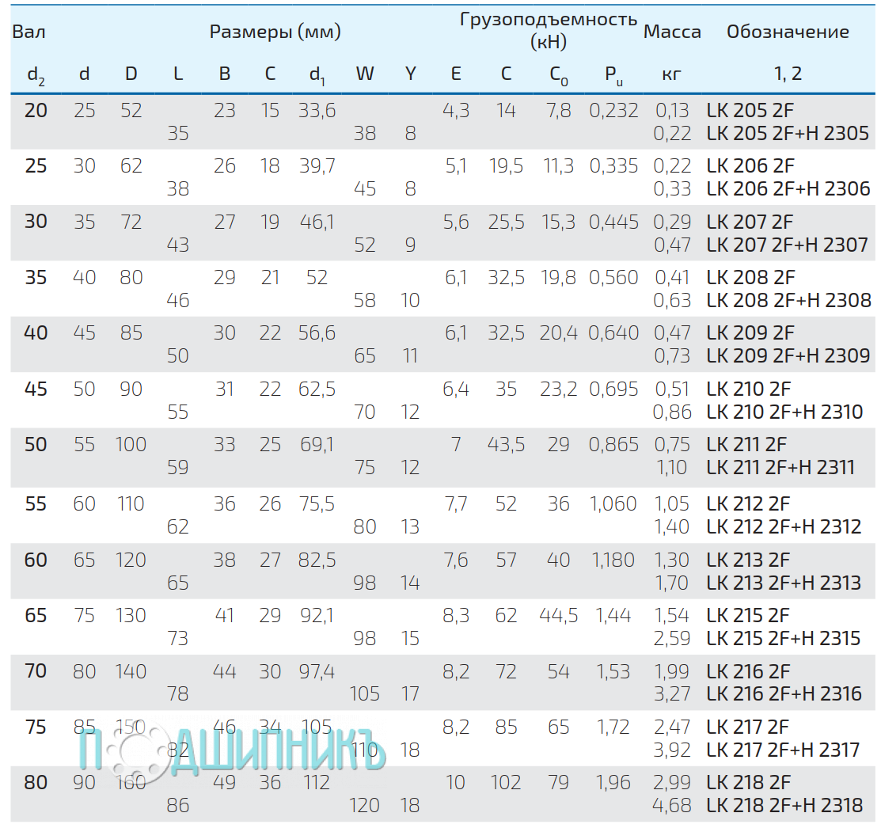This screenshot has width=881, height=828.
Task: Click shaft diameter value 80
Action: pyautogui.click(x=36, y=783)
